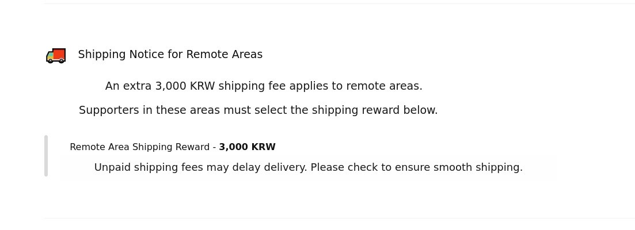Click "Please check to ensure smooth shipping"

click(x=416, y=168)
